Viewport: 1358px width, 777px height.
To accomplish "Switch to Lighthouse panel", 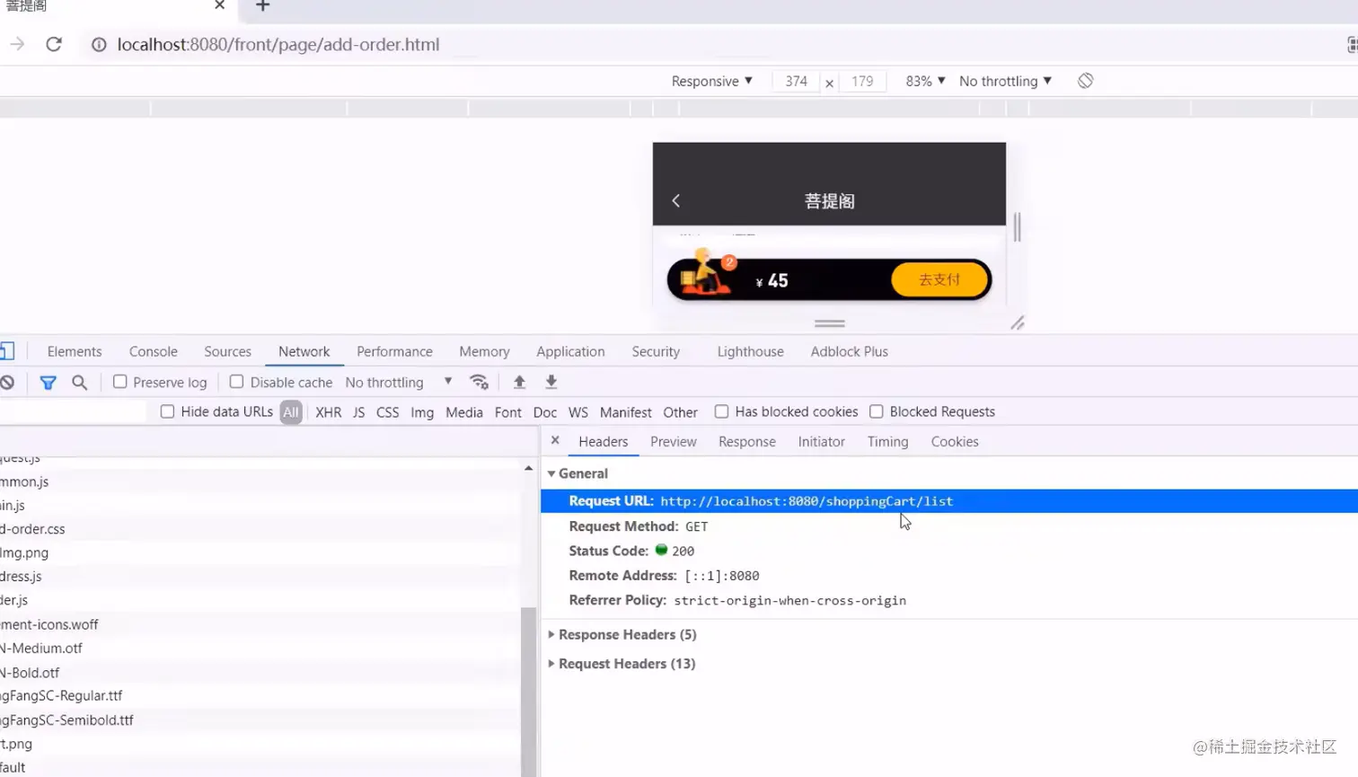I will point(750,351).
